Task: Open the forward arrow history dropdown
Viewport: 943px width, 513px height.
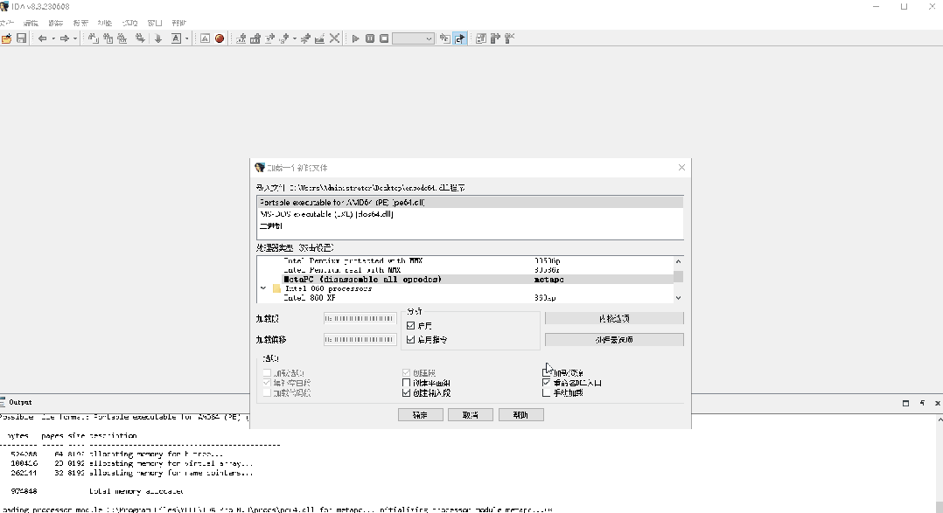Action: pyautogui.click(x=74, y=38)
